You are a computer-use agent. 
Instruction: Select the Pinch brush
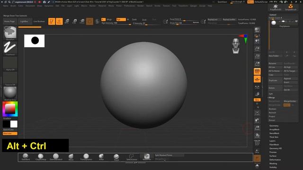tap(116, 157)
